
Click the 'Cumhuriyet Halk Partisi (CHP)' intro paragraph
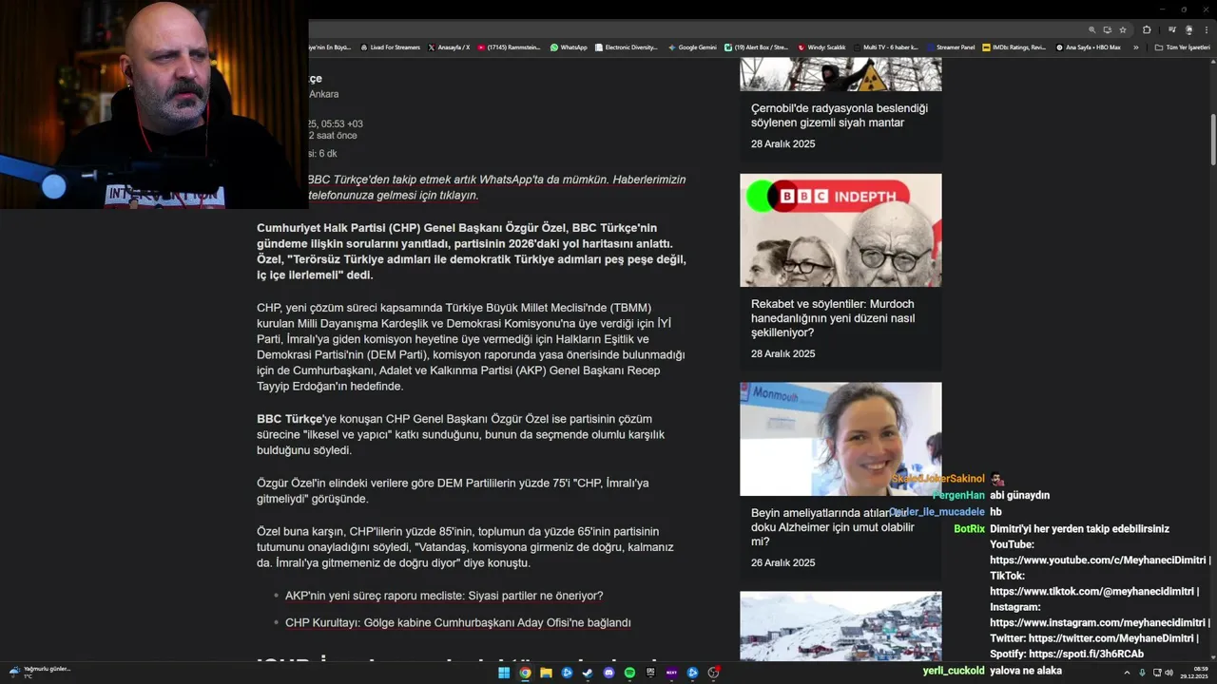coord(472,251)
